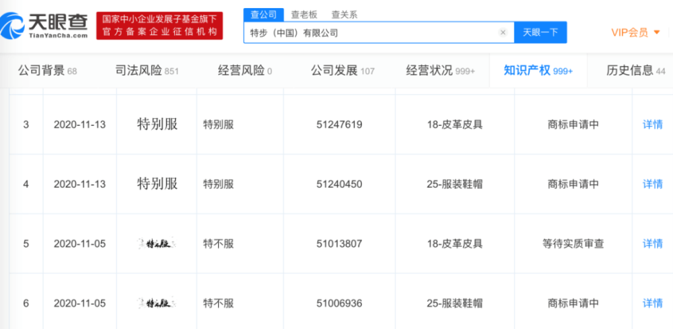
Task: Clear the search box with the X icon
Action: (x=503, y=32)
